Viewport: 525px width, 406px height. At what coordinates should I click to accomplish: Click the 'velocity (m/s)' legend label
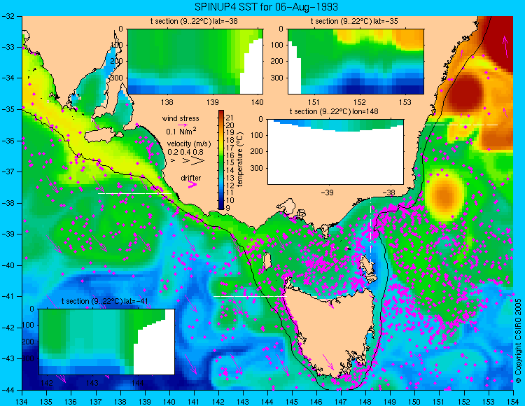[189, 144]
